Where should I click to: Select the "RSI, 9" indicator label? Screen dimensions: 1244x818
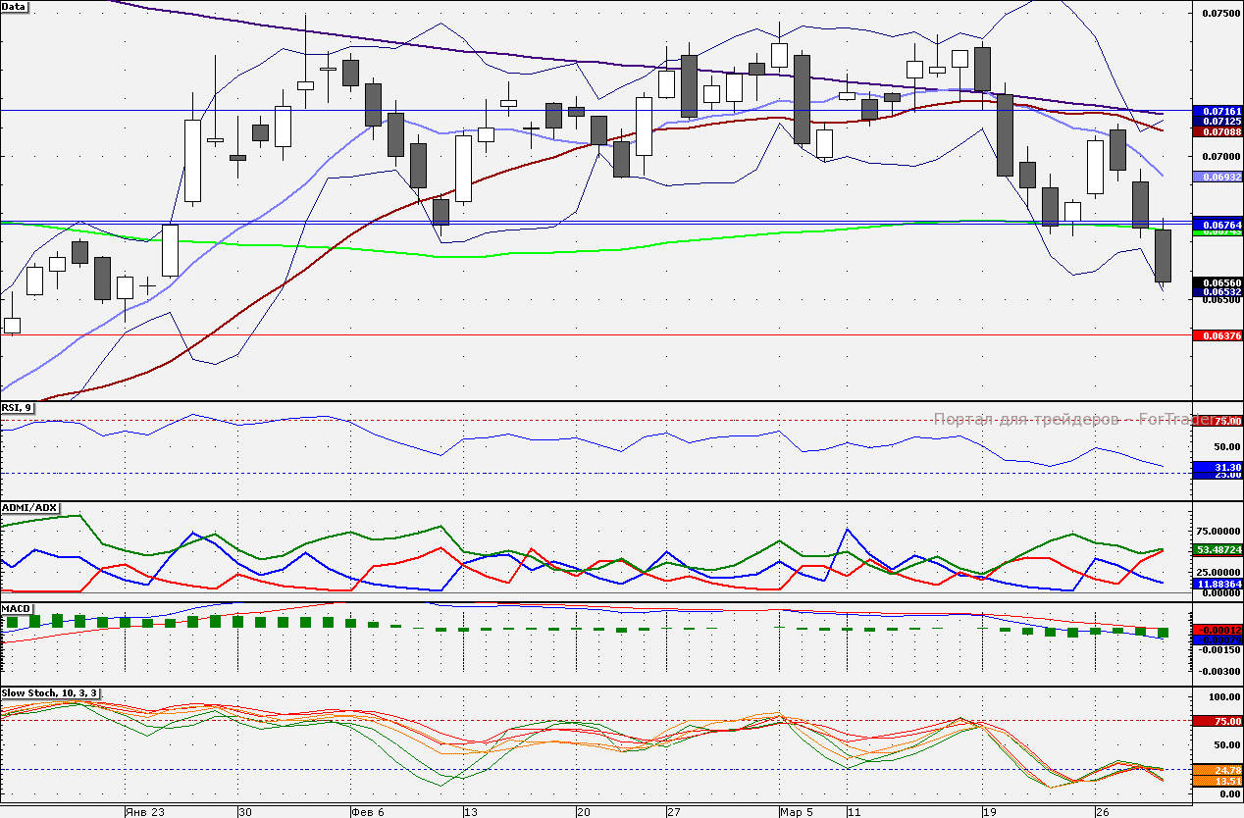[x=18, y=408]
